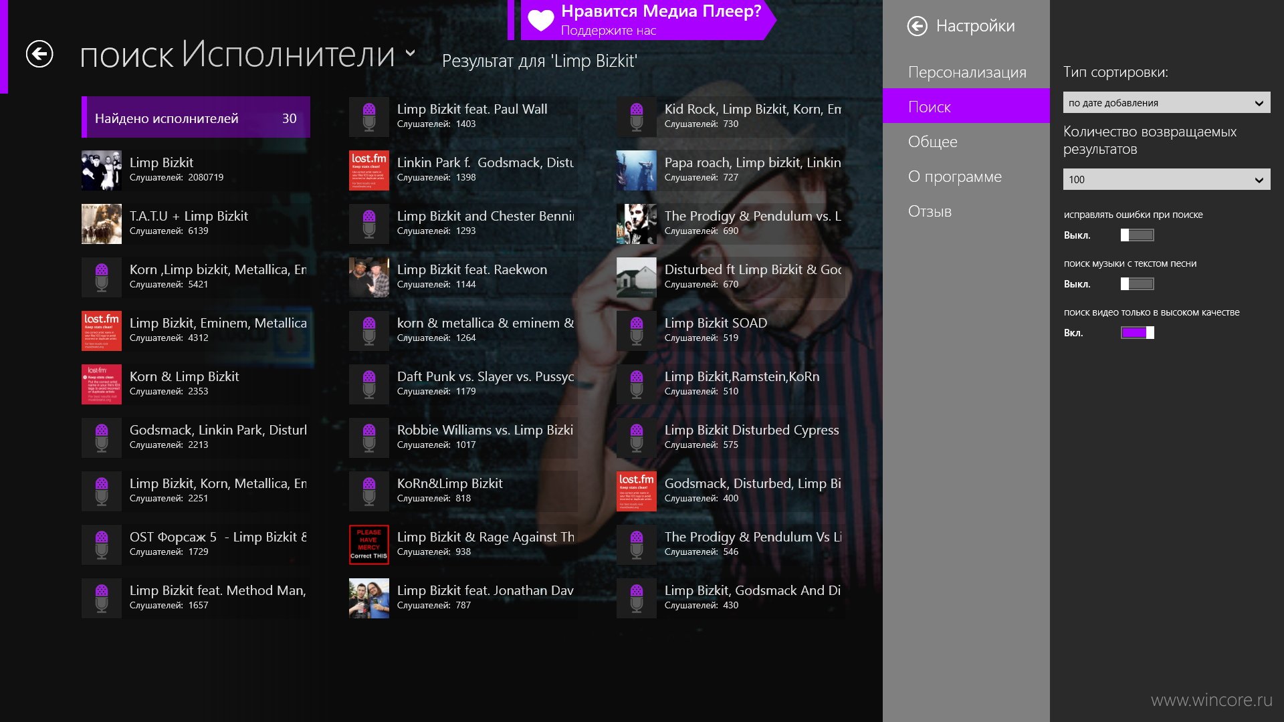Click the T.A.T.U + Limp Bizkit thumbnail
Viewport: 1284px width, 722px height.
point(102,224)
